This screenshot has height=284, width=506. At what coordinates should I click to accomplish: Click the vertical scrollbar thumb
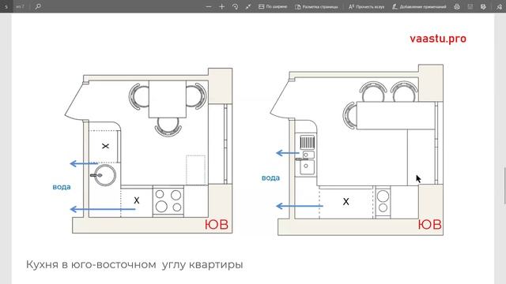coord(504,185)
